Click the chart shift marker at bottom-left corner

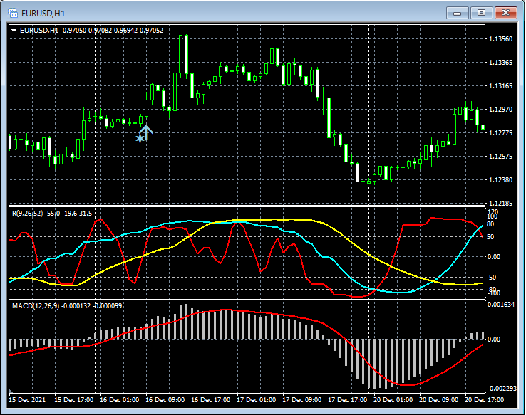click(x=11, y=391)
